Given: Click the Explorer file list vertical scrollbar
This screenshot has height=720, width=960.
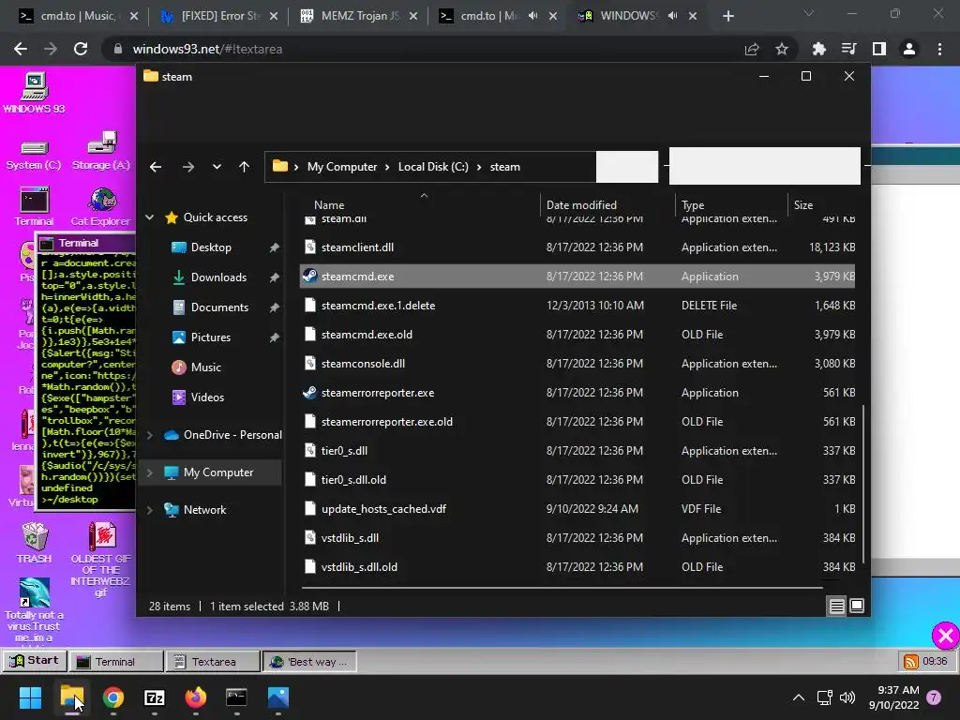Looking at the screenshot, I should [x=862, y=484].
